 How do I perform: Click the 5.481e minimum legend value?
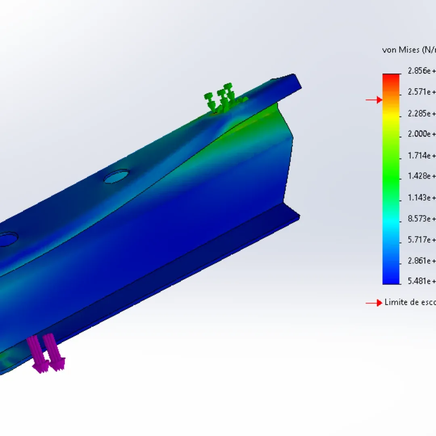[421, 281]
